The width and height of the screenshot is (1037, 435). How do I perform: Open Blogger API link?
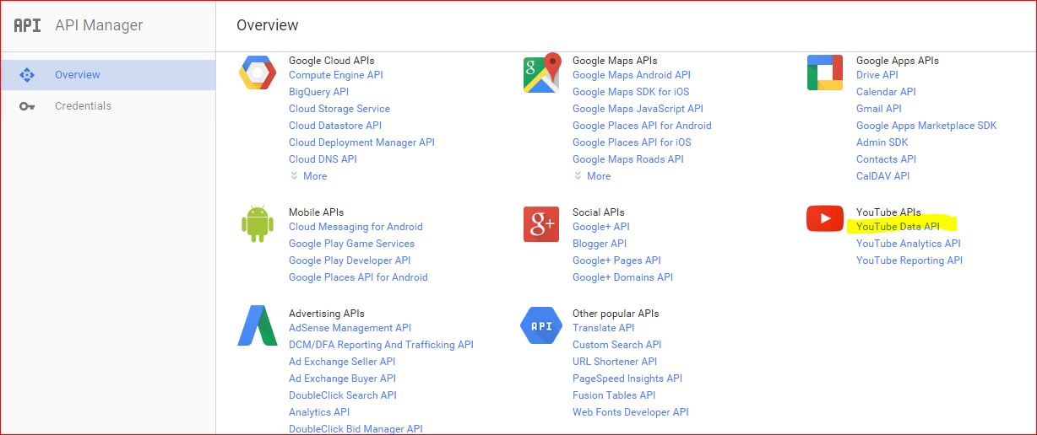[x=600, y=244]
